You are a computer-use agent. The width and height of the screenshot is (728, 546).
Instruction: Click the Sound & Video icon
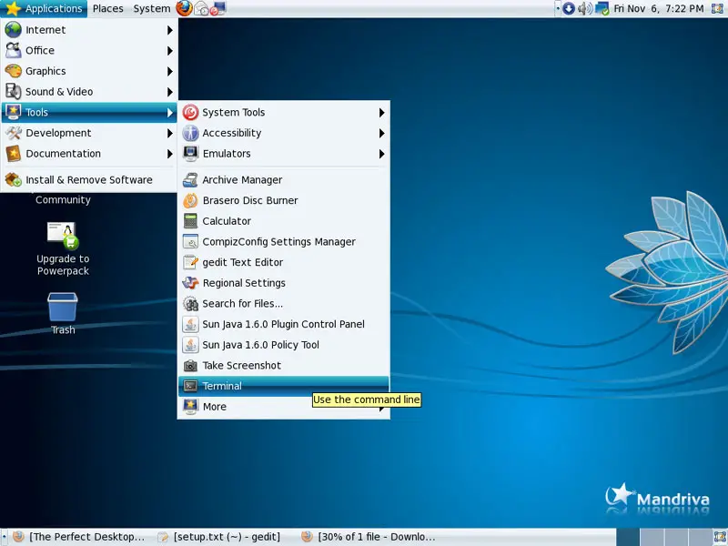click(x=13, y=92)
